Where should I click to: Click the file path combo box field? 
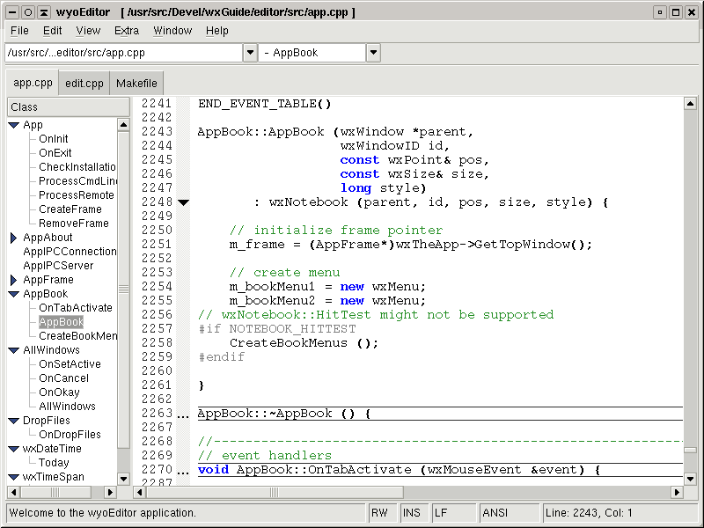click(x=124, y=53)
